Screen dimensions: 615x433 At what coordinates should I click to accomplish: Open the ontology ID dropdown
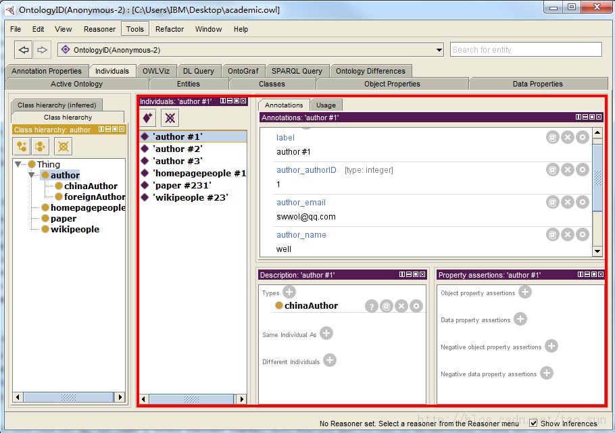tap(437, 50)
